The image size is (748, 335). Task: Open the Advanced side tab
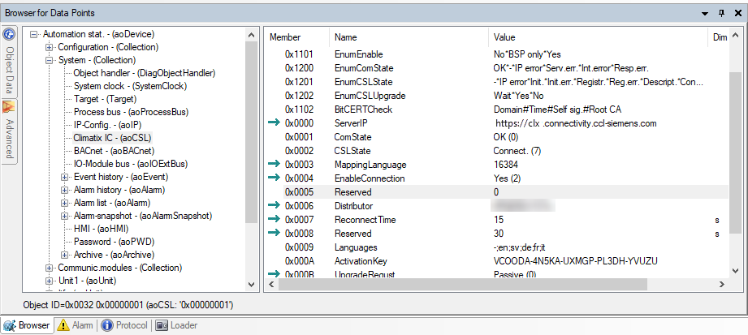(x=9, y=131)
